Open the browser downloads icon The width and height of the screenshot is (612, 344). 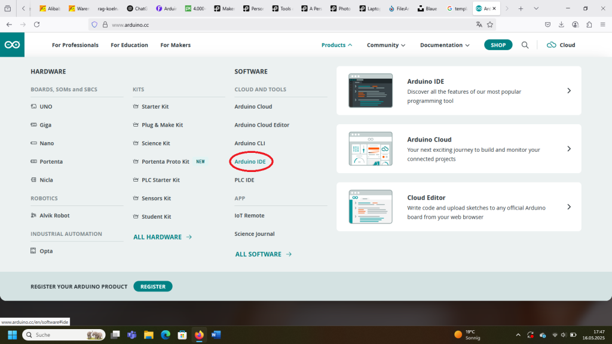click(561, 24)
